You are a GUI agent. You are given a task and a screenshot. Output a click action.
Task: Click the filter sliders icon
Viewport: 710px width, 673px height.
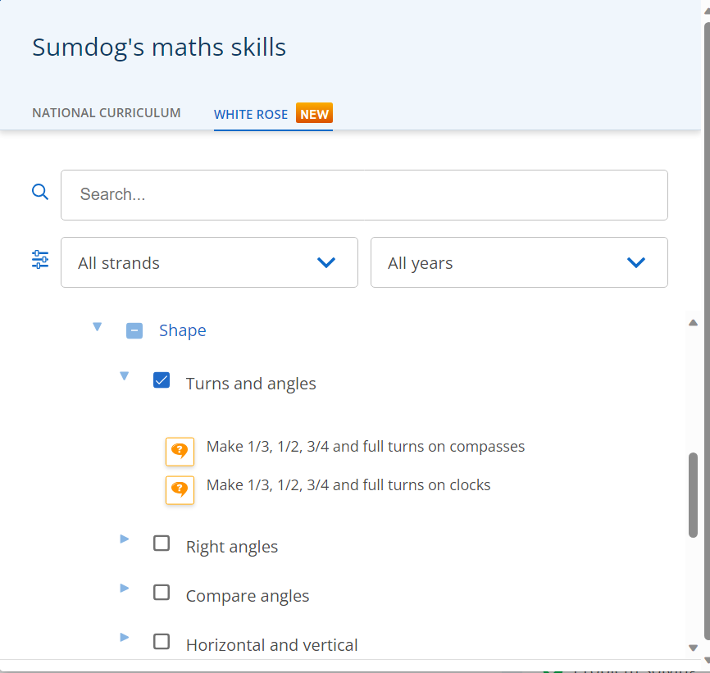[40, 260]
